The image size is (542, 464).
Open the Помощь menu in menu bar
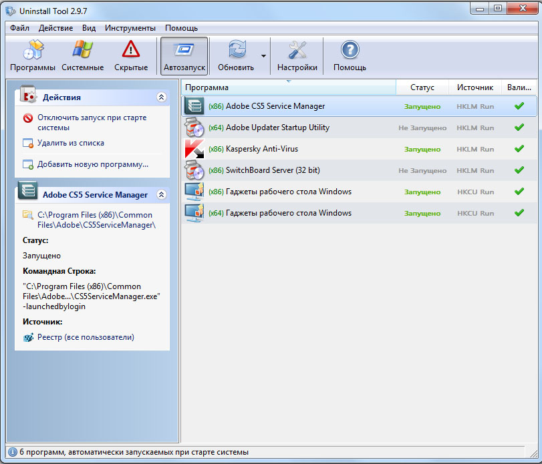pyautogui.click(x=181, y=28)
